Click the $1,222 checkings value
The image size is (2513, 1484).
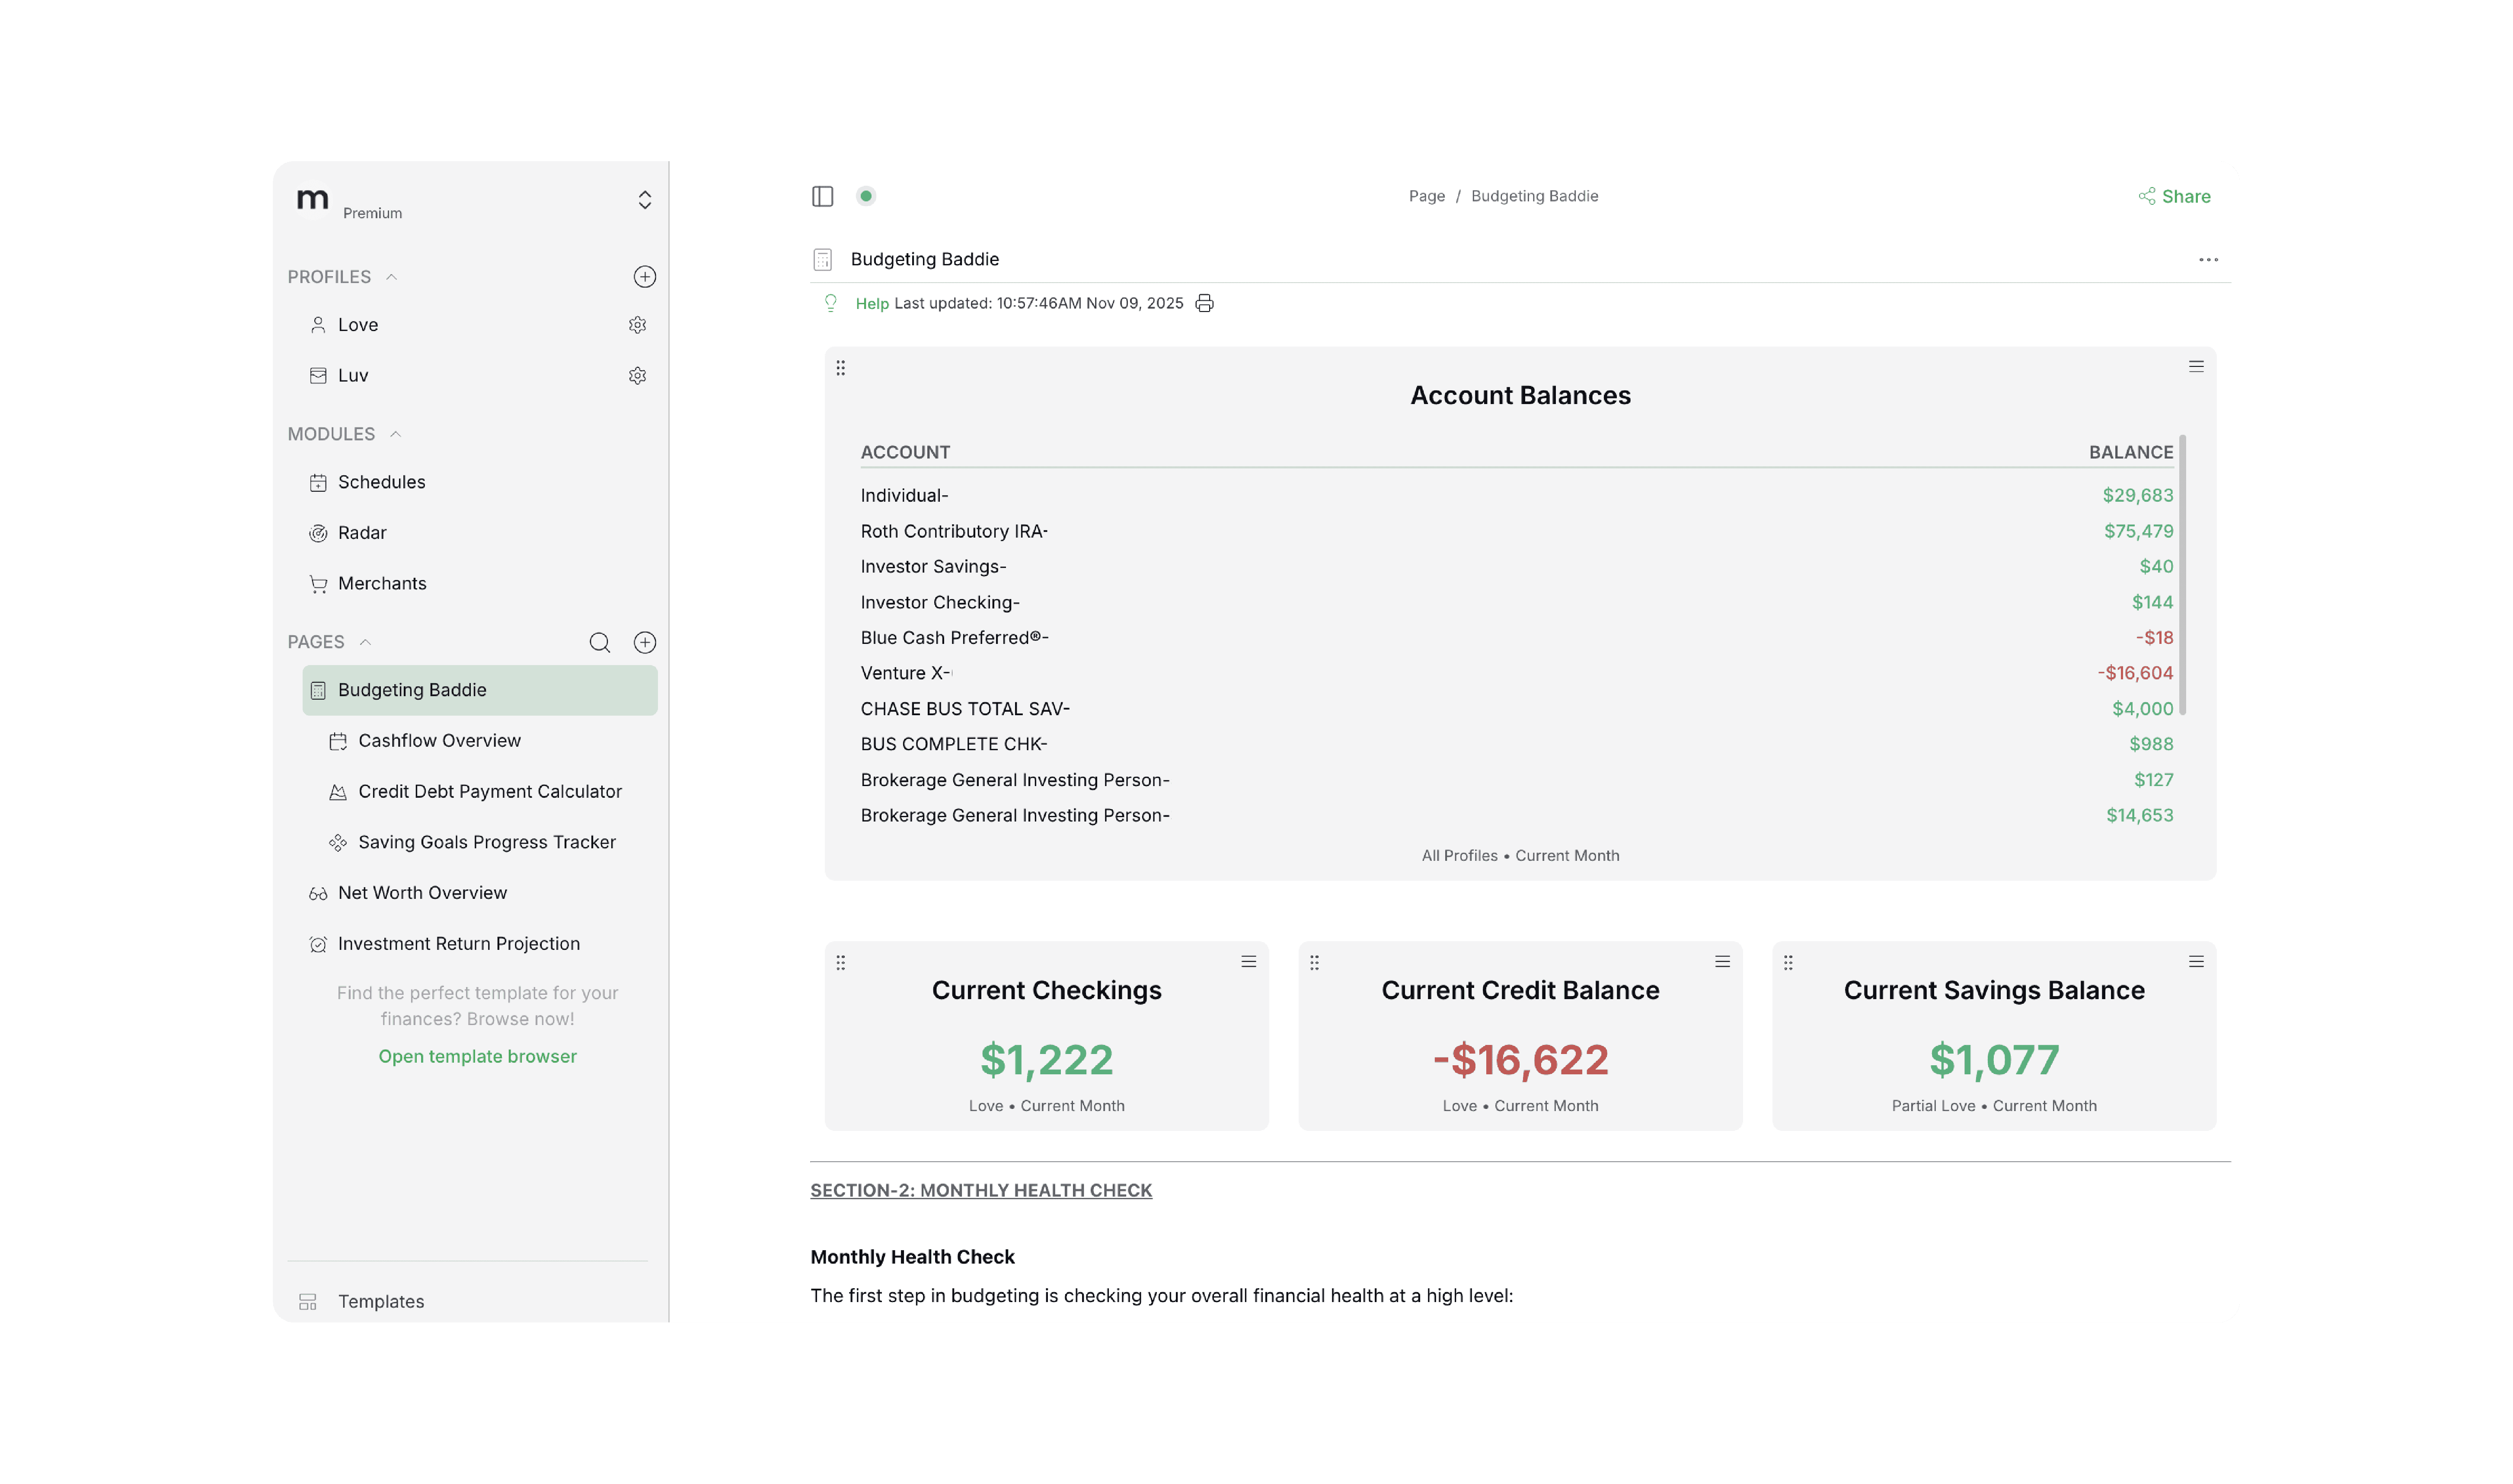[x=1047, y=1060]
